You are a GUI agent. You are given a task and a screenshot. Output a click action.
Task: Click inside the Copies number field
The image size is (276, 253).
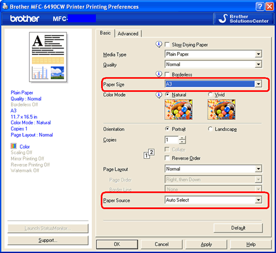[x=171, y=140]
